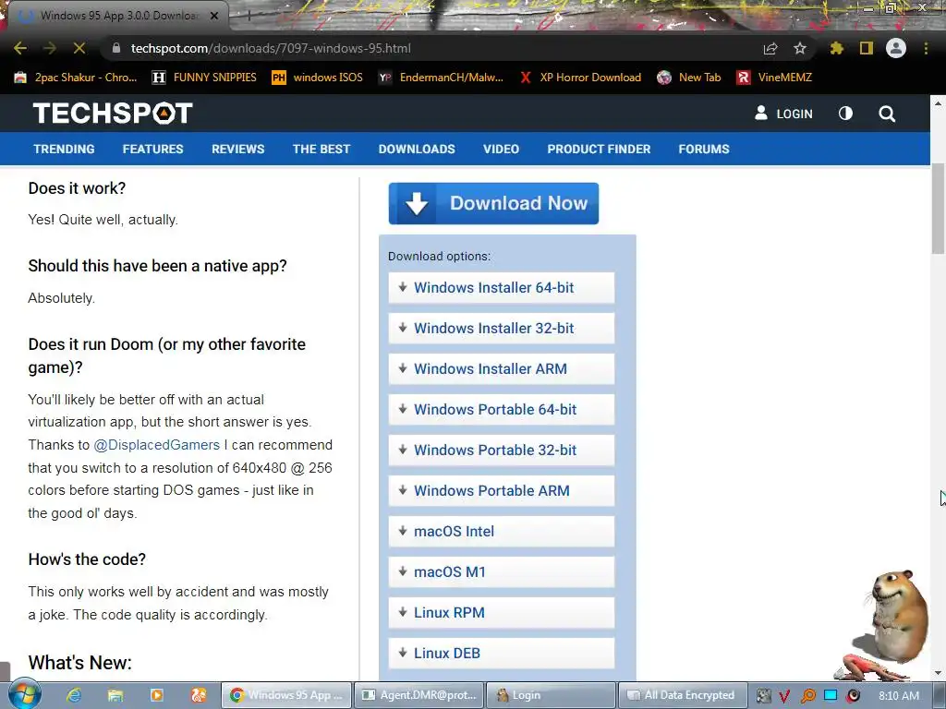Download Windows Installer ARM
Image resolution: width=946 pixels, height=709 pixels.
point(502,368)
